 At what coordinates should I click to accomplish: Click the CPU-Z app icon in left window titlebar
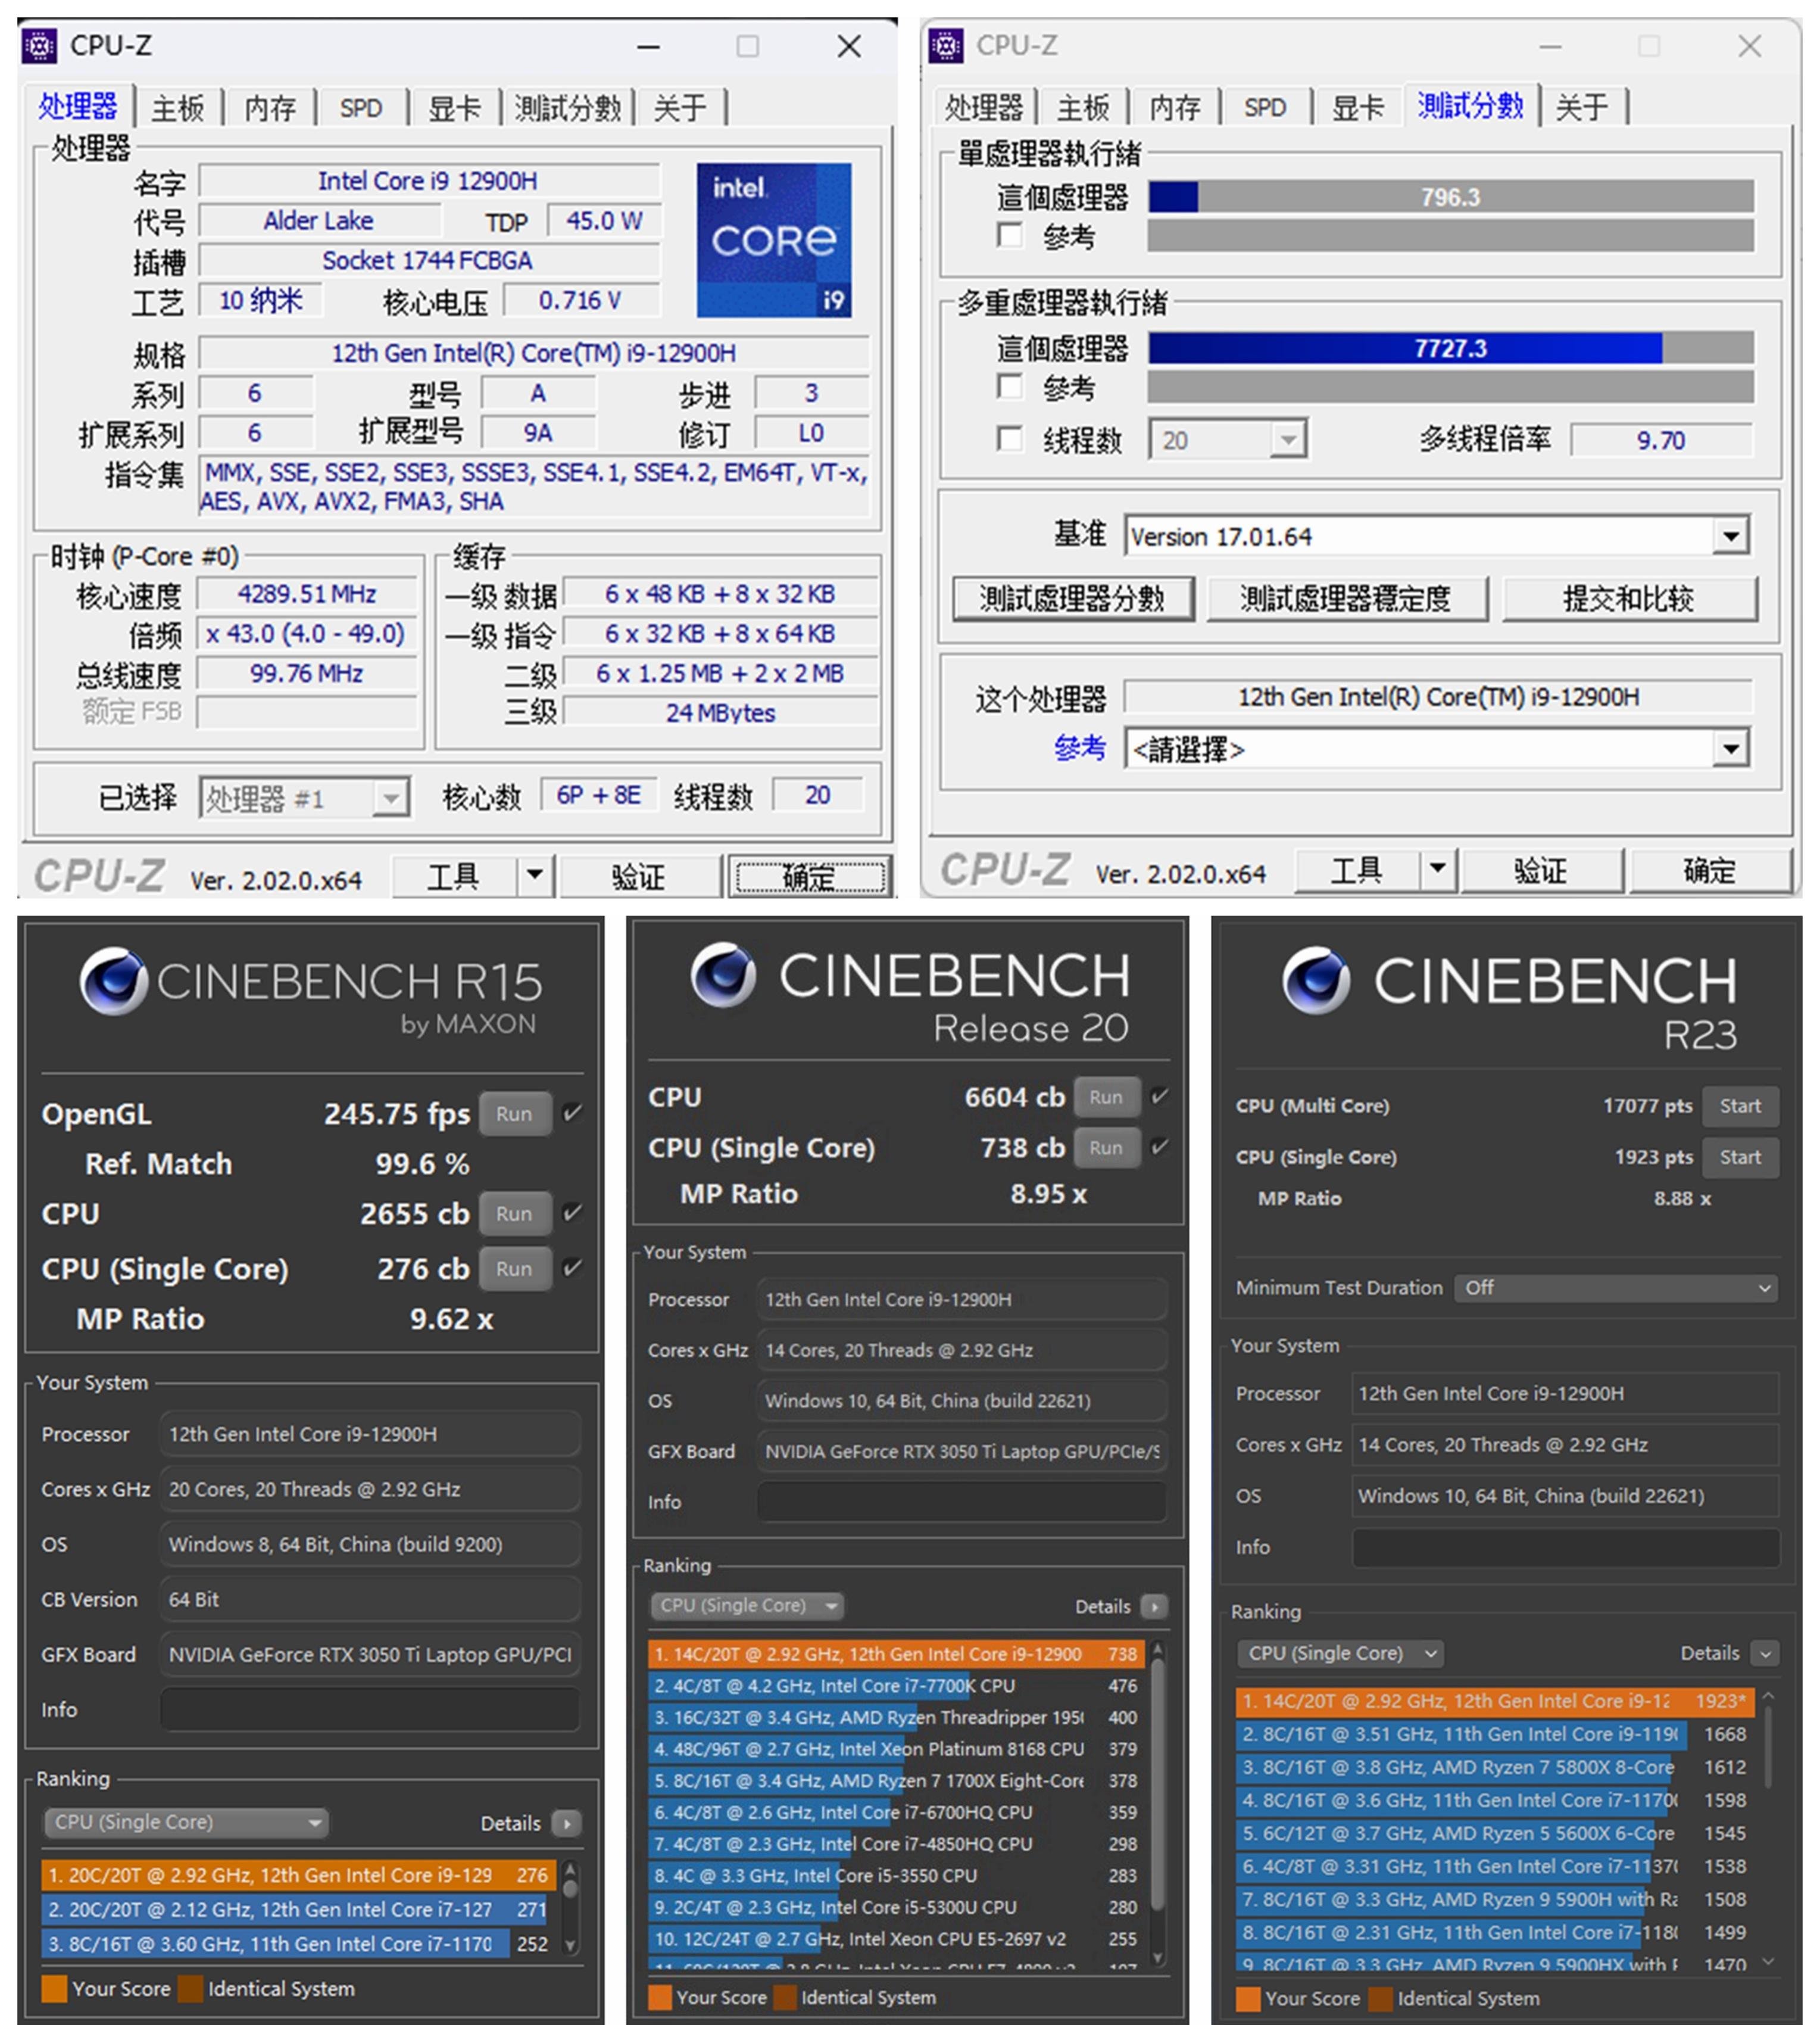pyautogui.click(x=41, y=46)
